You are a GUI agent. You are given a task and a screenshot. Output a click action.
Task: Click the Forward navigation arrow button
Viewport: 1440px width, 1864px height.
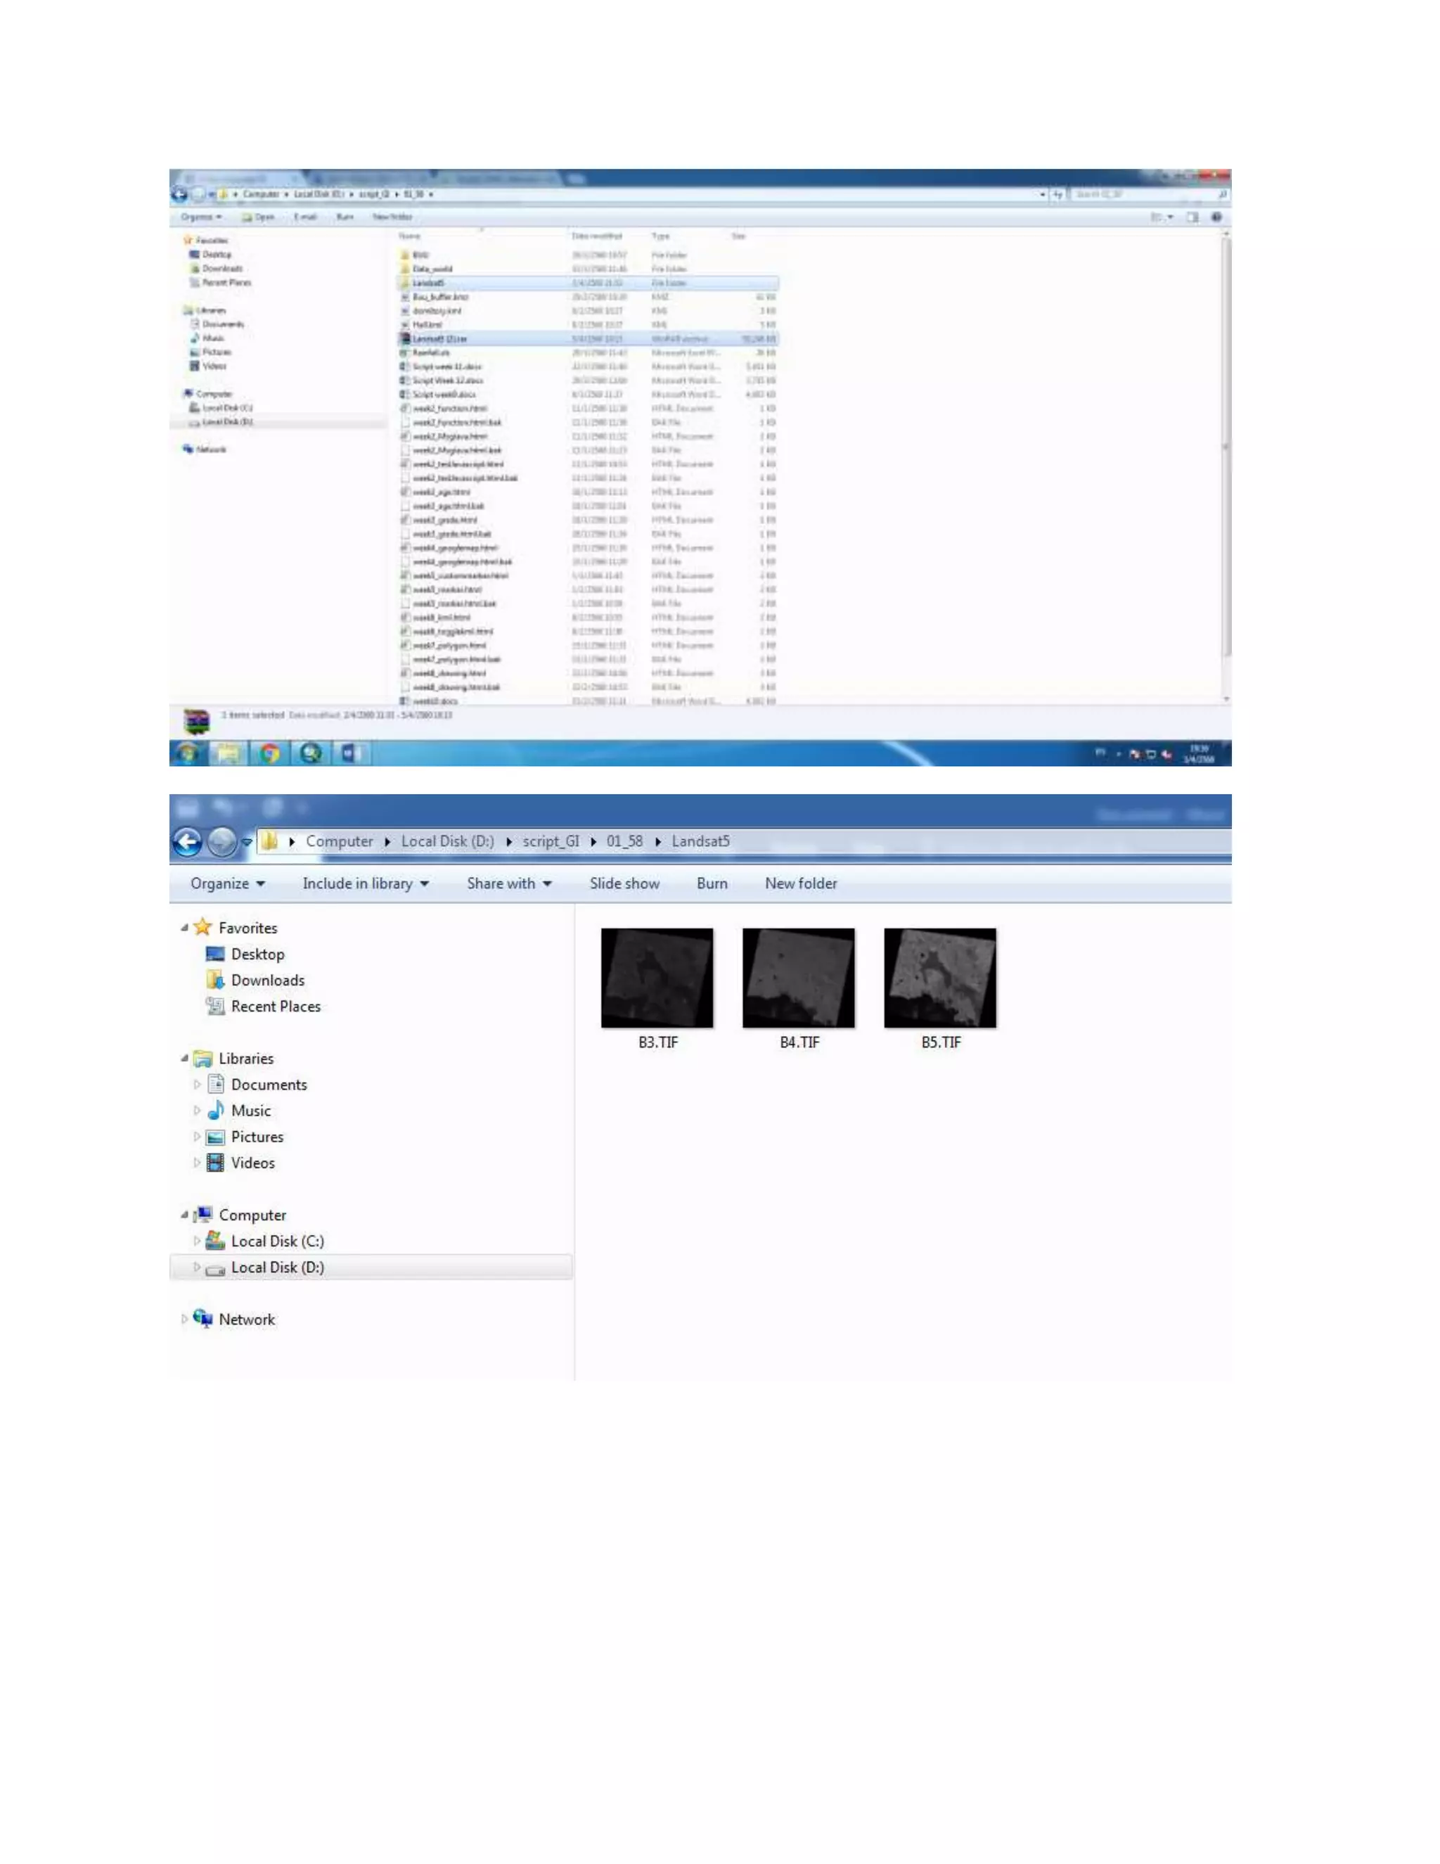pyautogui.click(x=221, y=841)
